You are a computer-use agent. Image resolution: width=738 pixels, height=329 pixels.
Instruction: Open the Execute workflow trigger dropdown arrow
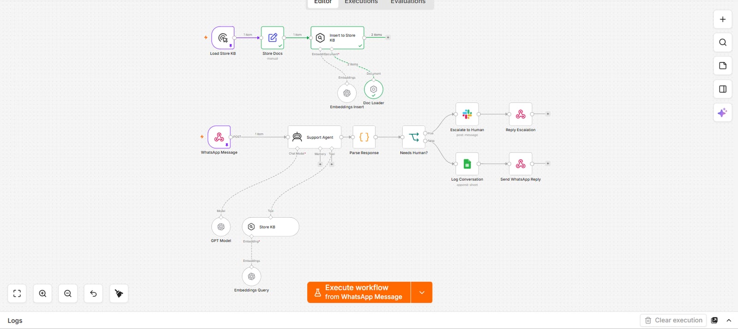tap(422, 293)
